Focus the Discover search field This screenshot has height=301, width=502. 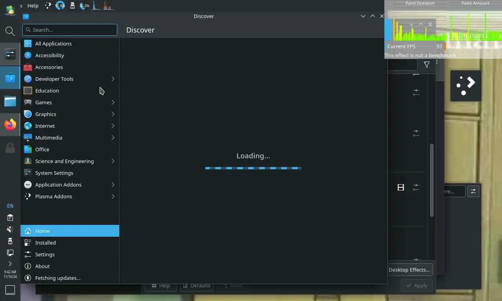point(70,30)
